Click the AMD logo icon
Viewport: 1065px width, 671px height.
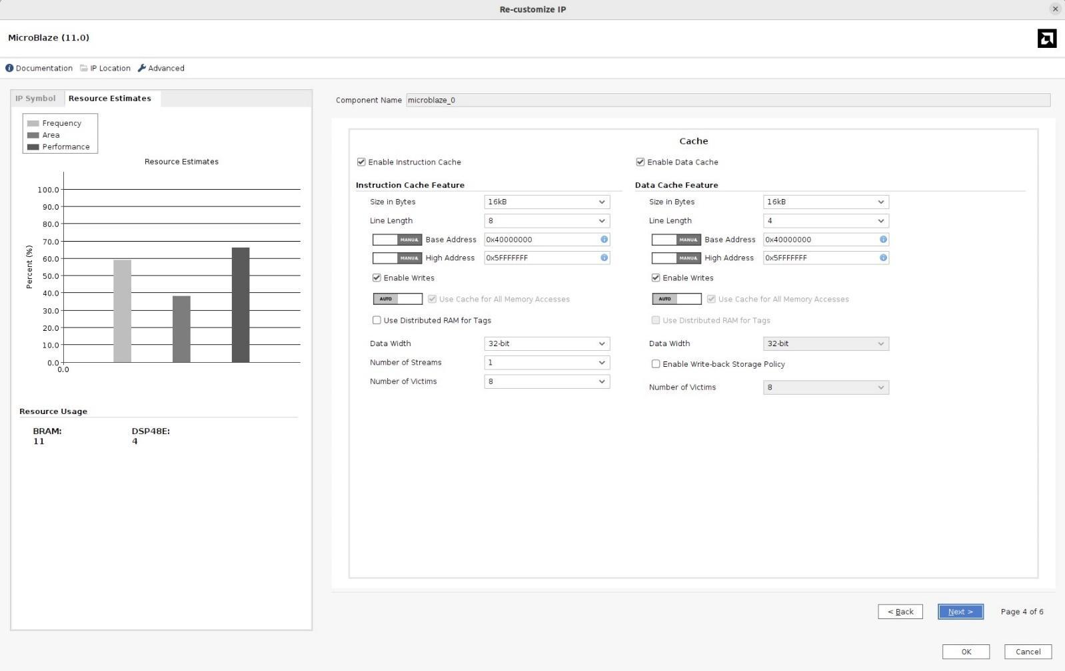[x=1047, y=39]
